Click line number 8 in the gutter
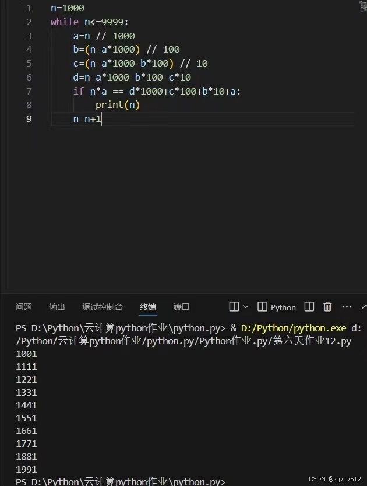This screenshot has height=486, width=367. click(29, 105)
